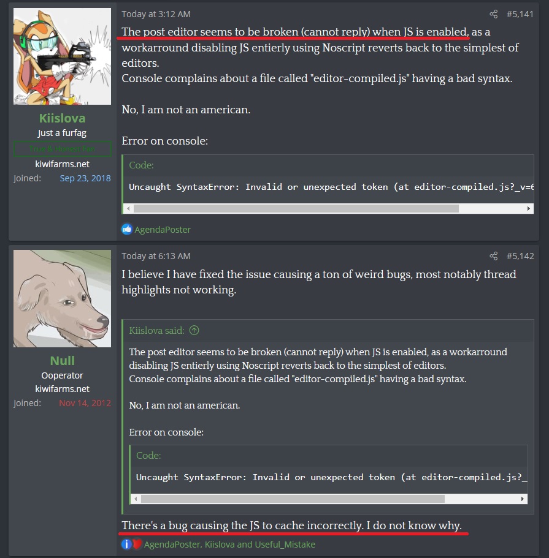
Task: Open post number #5,141 permalink
Action: pyautogui.click(x=520, y=14)
